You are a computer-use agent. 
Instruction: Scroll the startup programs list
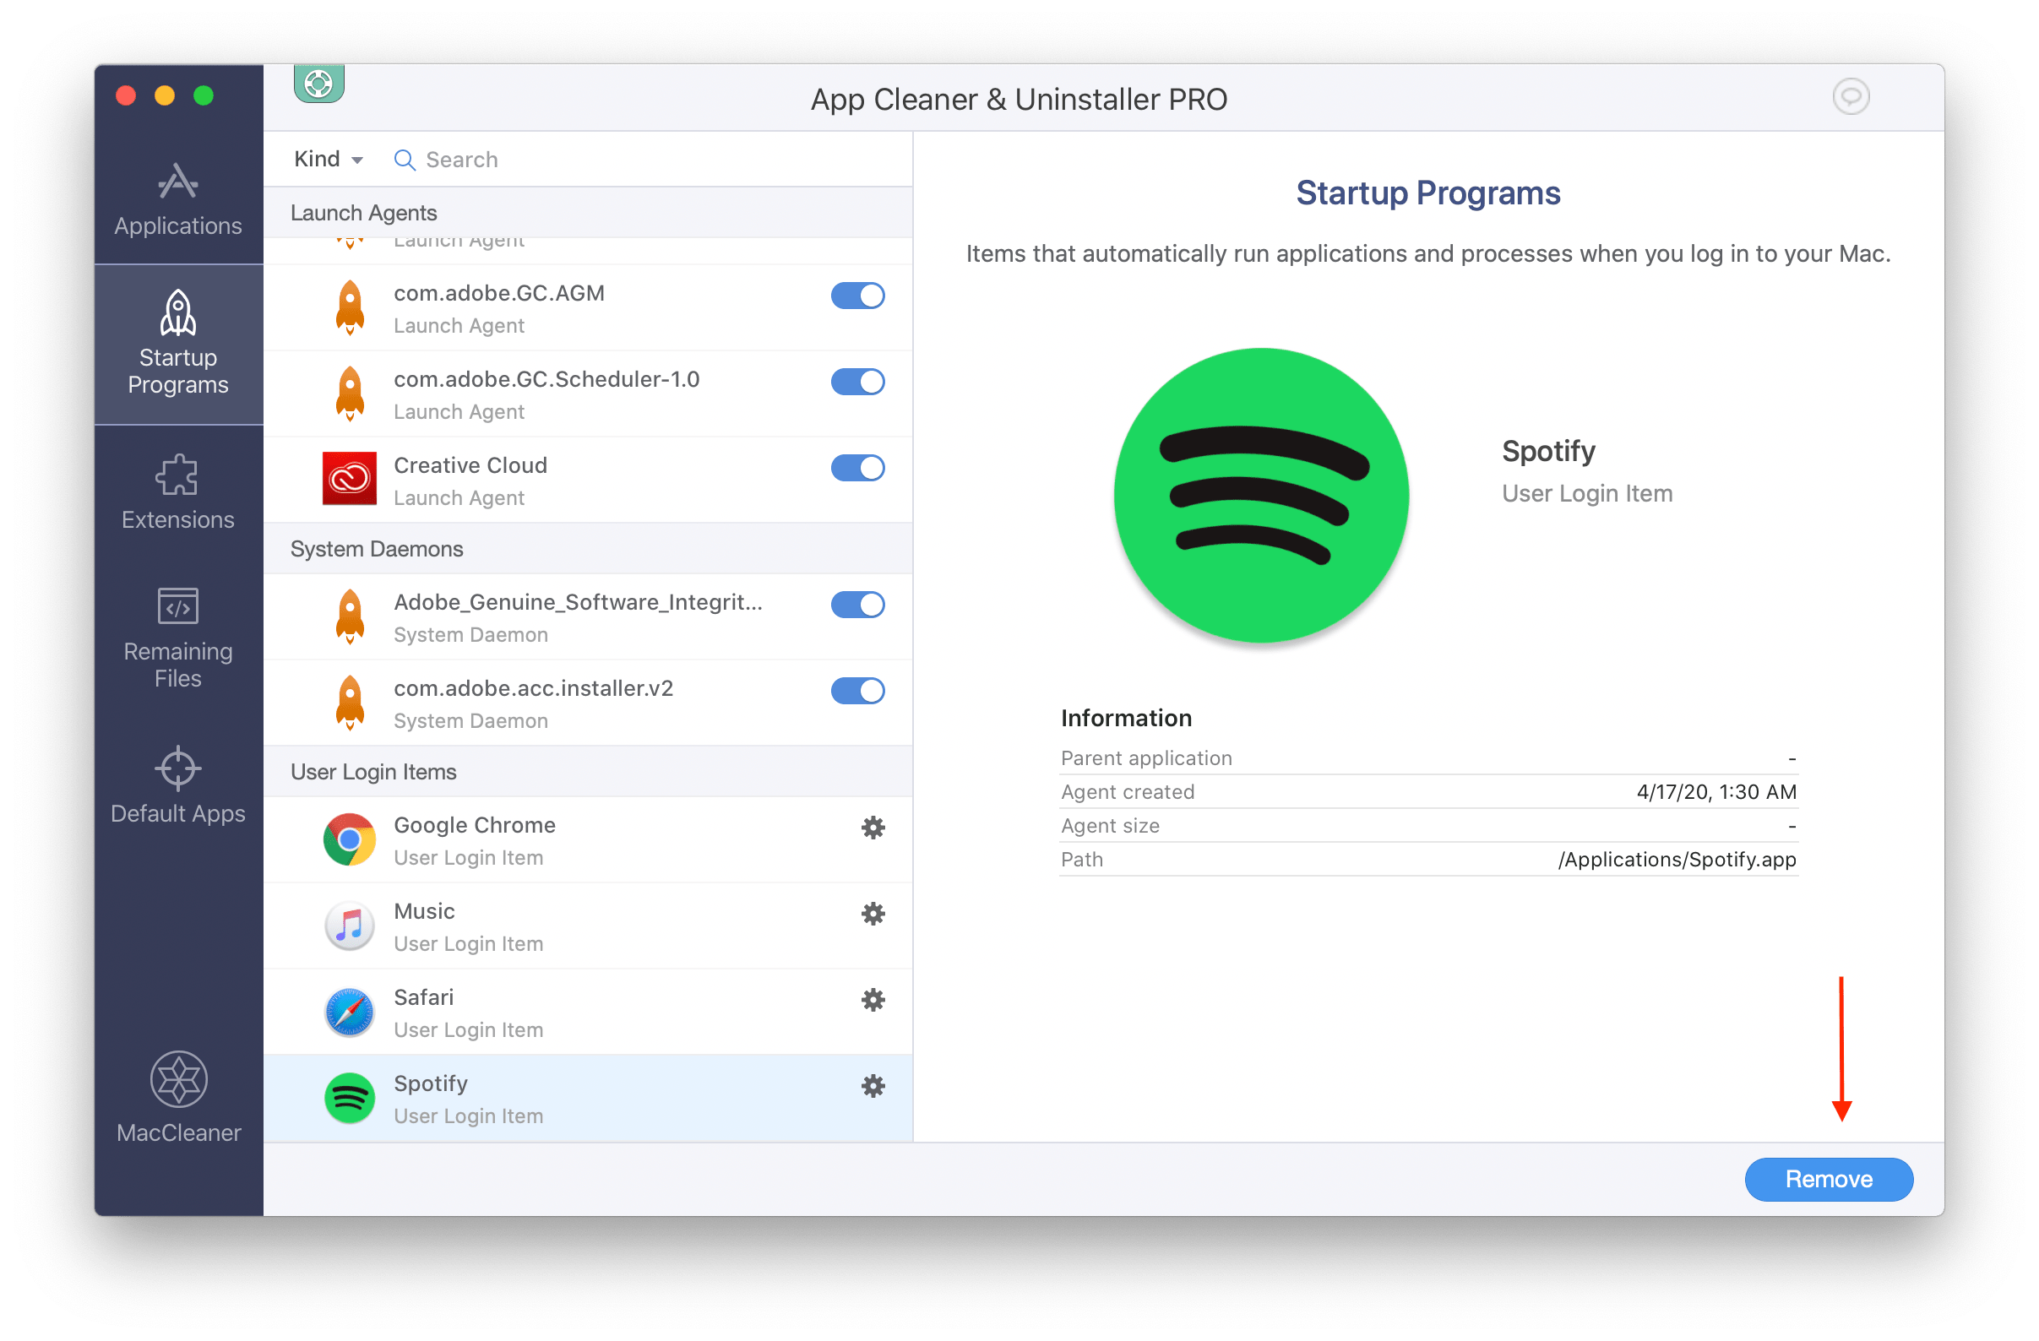[911, 674]
